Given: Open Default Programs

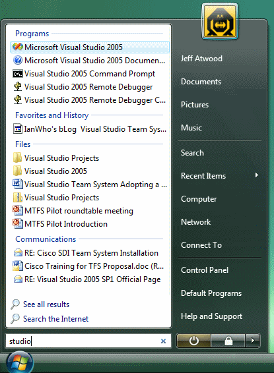Looking at the screenshot, I should point(211,293).
